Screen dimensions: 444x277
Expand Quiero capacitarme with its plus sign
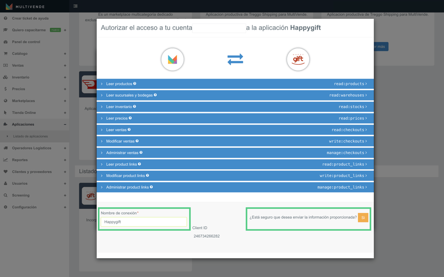point(65,30)
